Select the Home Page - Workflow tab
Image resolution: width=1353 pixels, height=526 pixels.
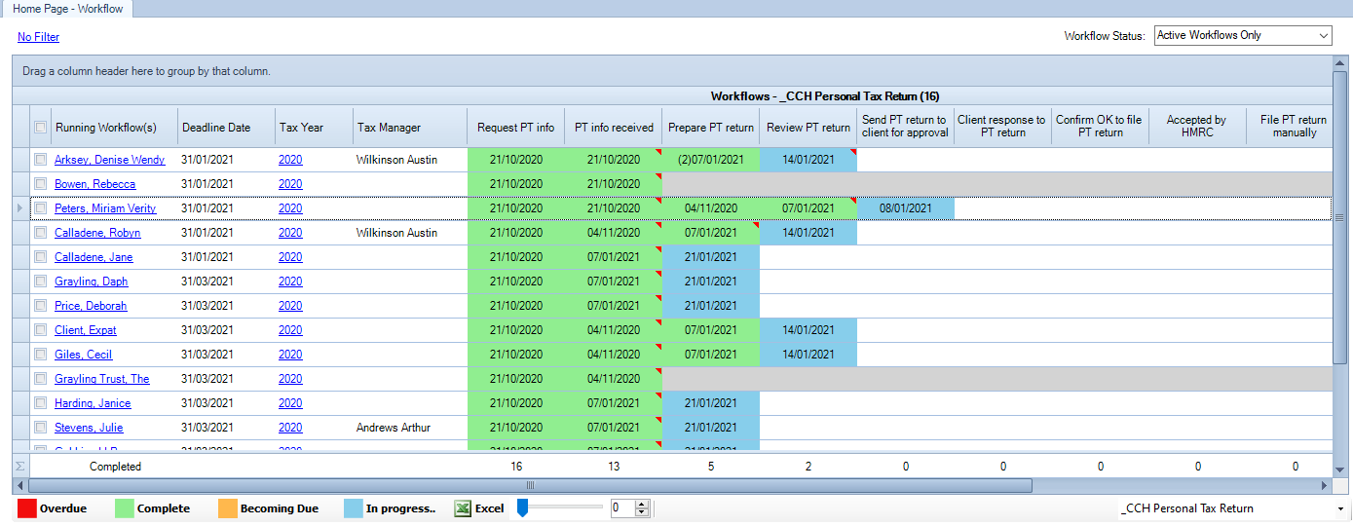pos(67,9)
